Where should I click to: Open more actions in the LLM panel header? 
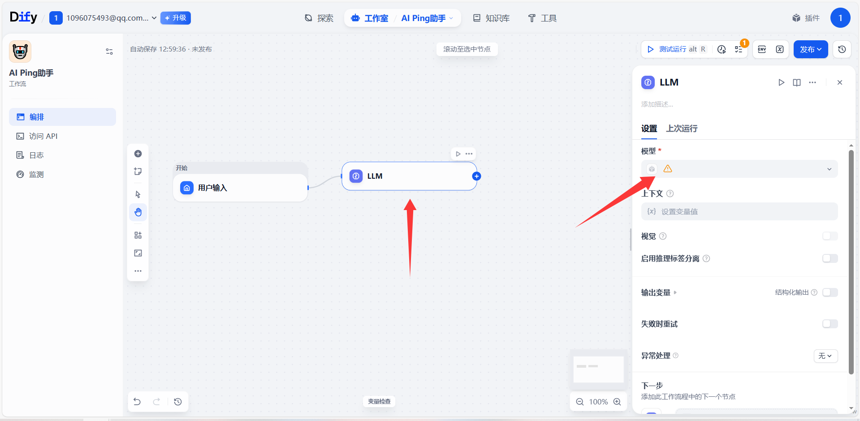812,82
